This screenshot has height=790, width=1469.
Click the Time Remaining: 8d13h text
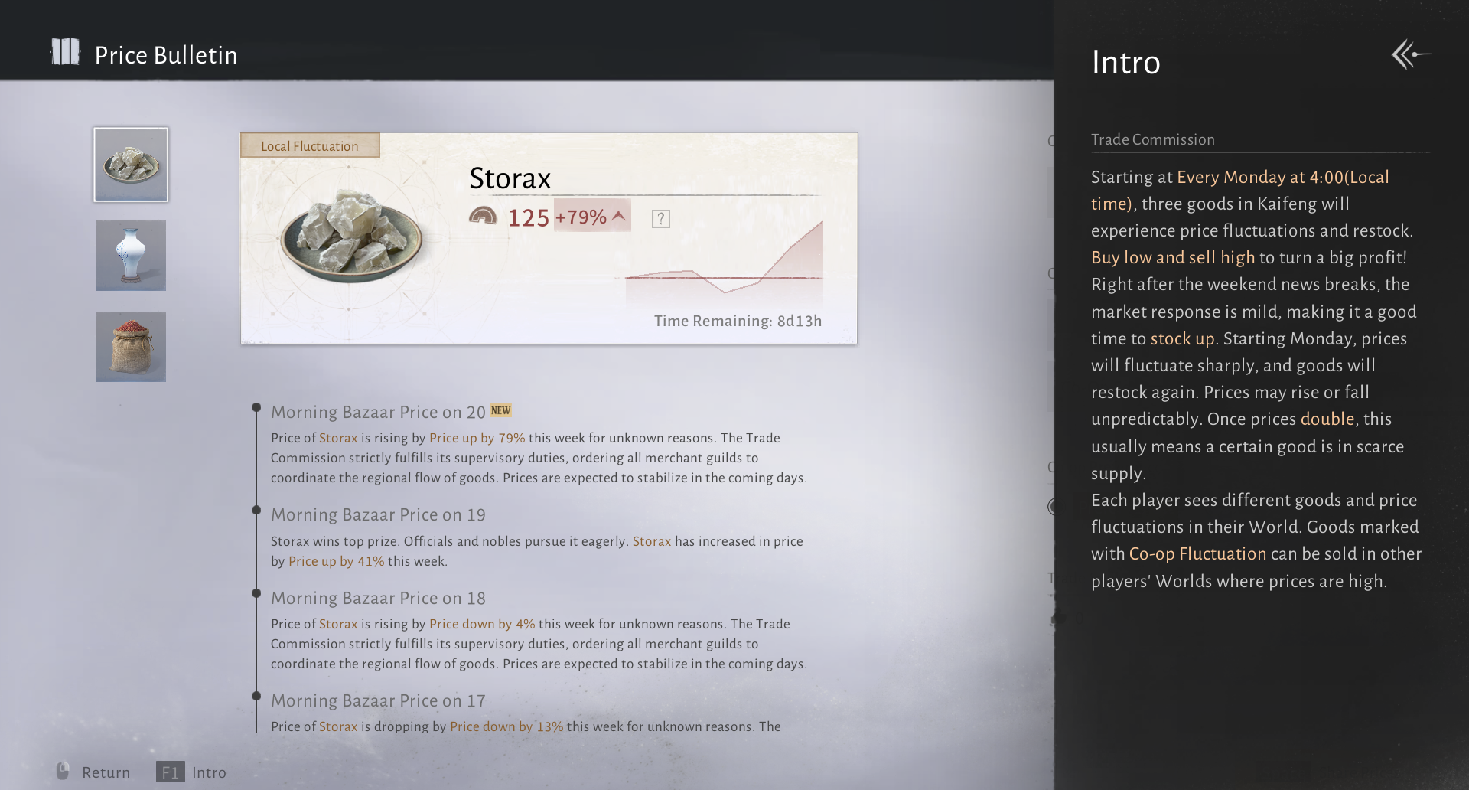[x=738, y=321]
